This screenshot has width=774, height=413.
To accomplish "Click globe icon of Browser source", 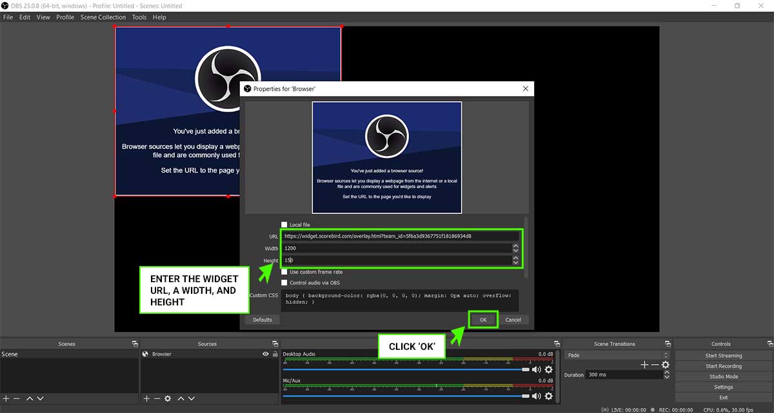I will pos(146,354).
